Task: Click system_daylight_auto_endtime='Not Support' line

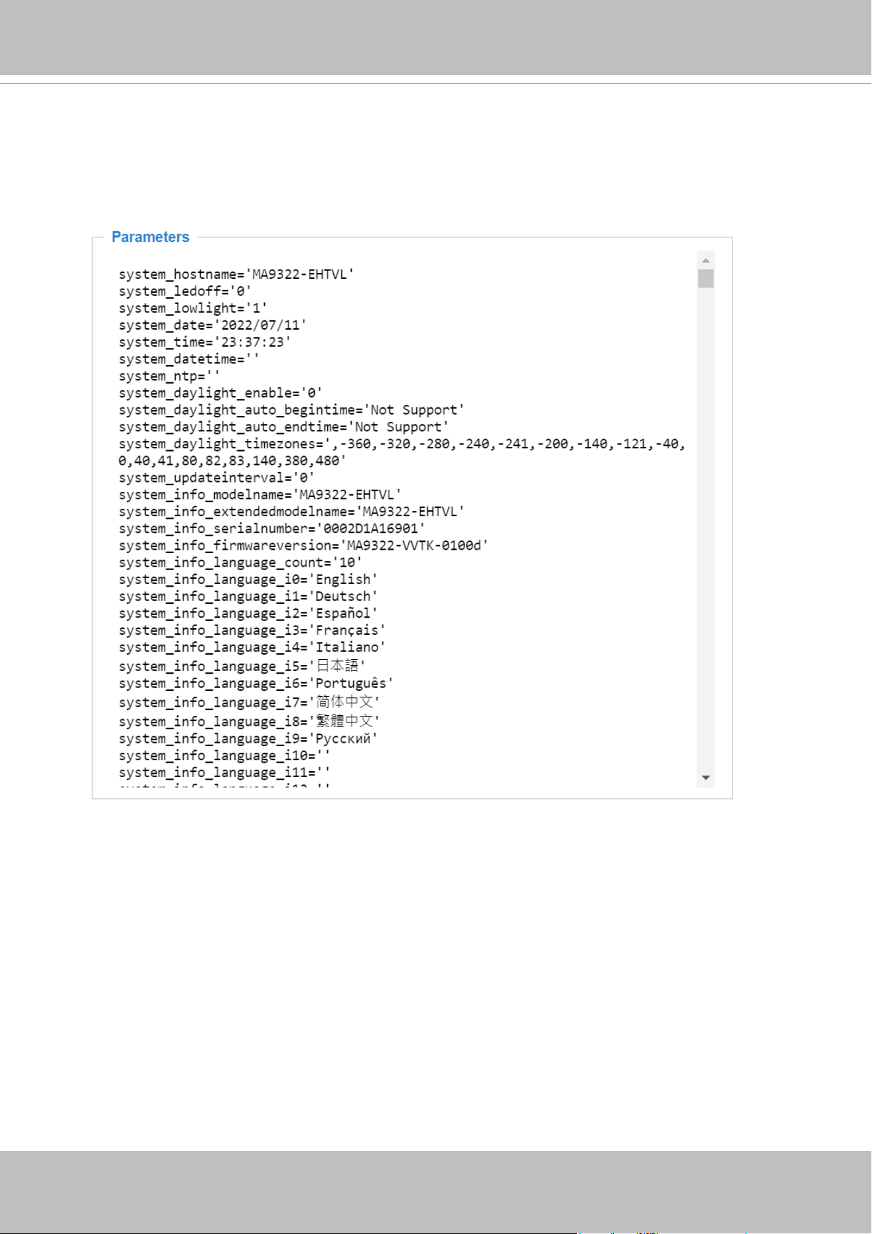Action: 284,427
